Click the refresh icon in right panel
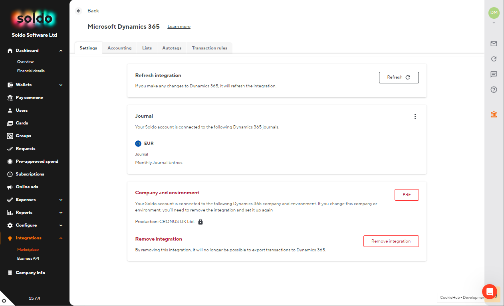Viewport: 504px width, 306px height. 494,59
